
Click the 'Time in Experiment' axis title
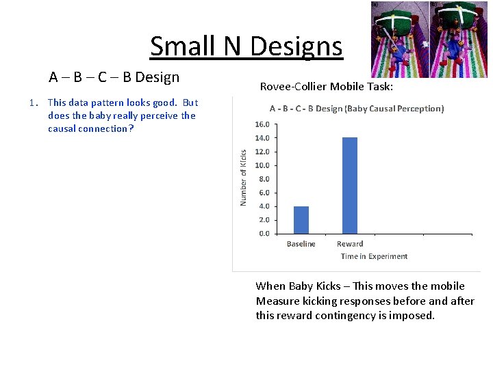374,256
